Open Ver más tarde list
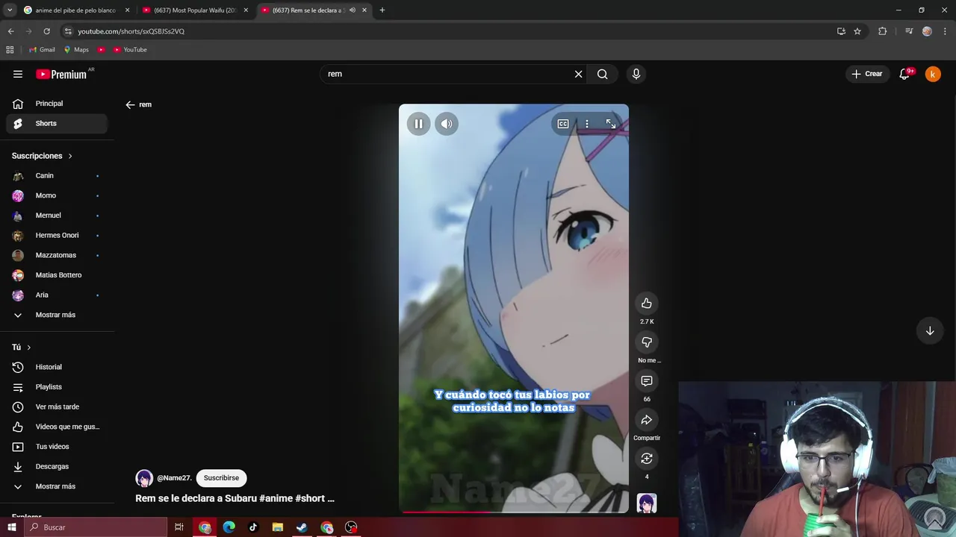956x537 pixels. [57, 407]
